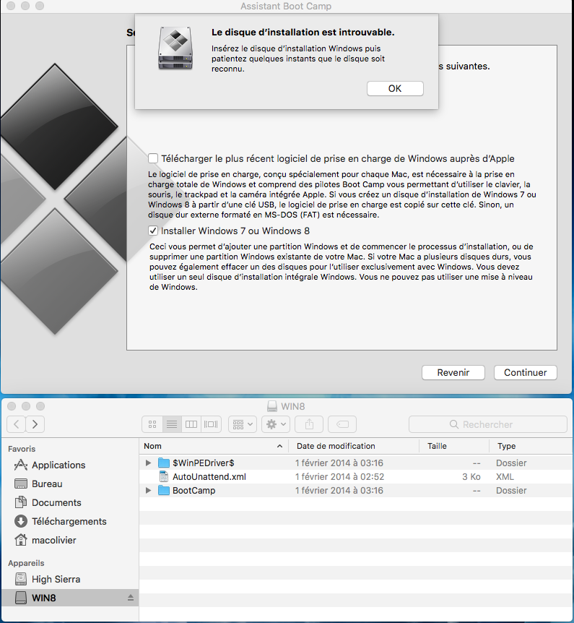Image resolution: width=574 pixels, height=623 pixels.
Task: Click the Share toolbar icon
Action: [309, 424]
